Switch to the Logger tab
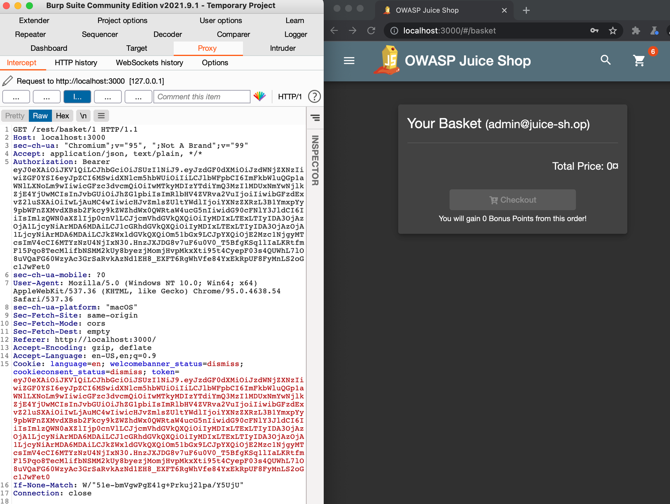 tap(296, 34)
